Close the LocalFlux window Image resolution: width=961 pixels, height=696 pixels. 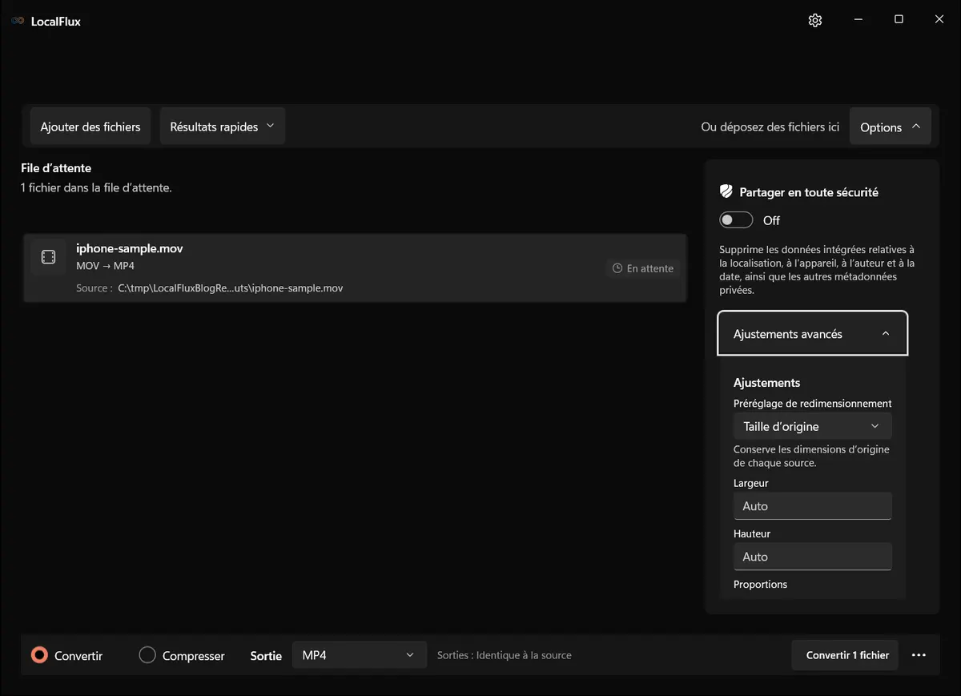(939, 20)
